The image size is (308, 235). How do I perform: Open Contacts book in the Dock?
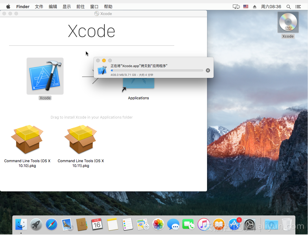[82, 224]
